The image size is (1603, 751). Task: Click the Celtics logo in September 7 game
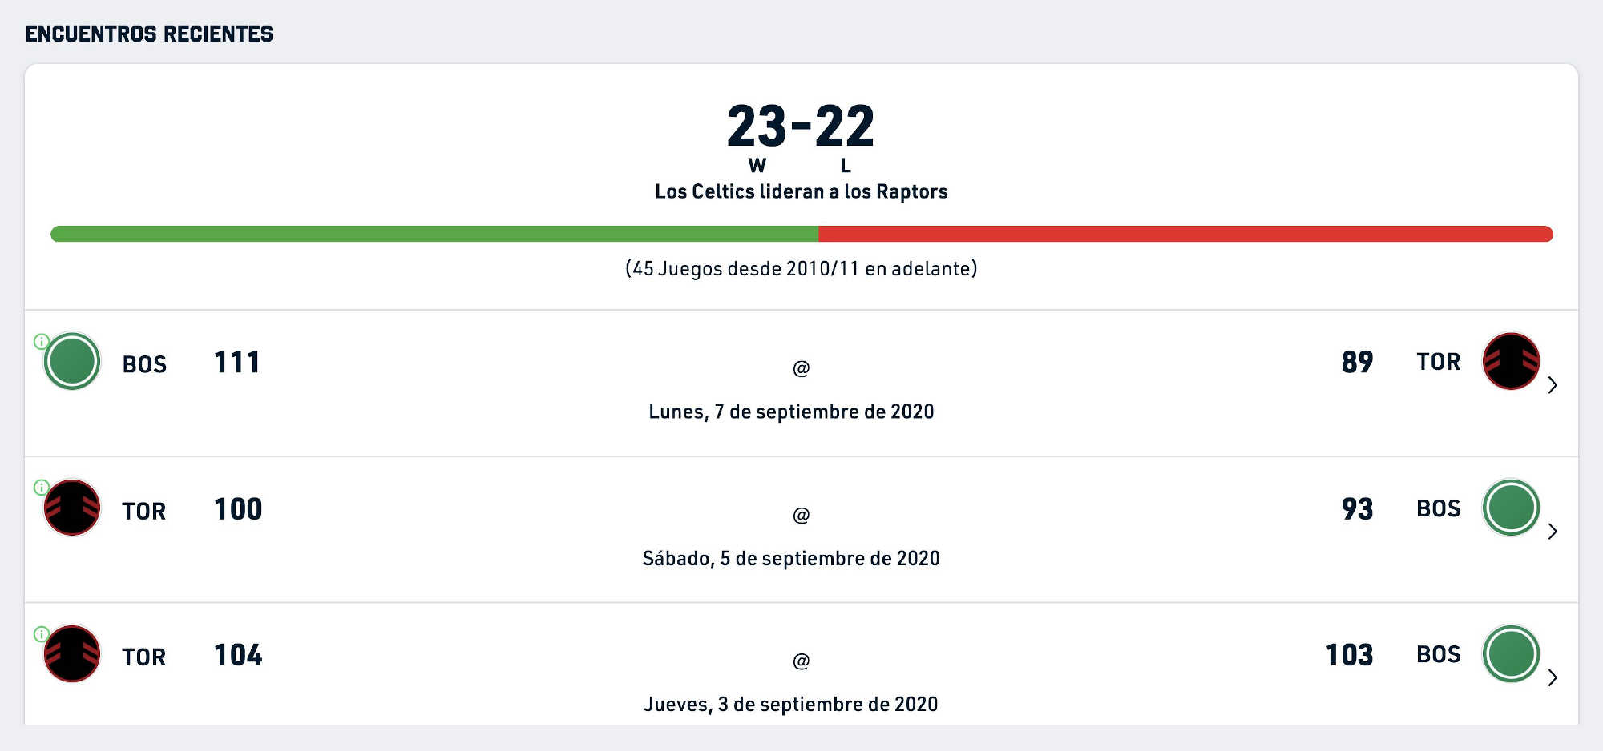(x=72, y=361)
